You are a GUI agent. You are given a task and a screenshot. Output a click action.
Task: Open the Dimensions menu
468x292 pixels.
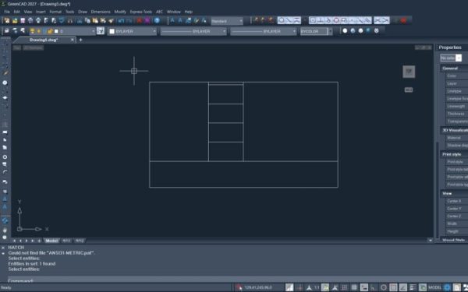coord(101,12)
